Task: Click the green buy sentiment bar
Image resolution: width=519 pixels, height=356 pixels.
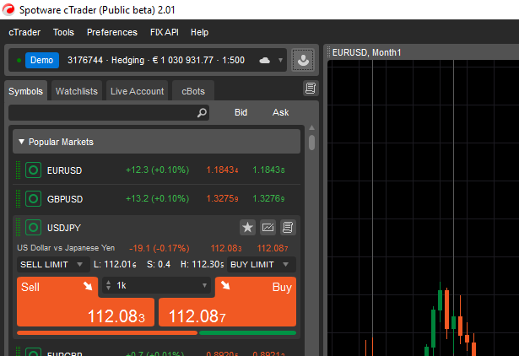Action: pos(247,333)
